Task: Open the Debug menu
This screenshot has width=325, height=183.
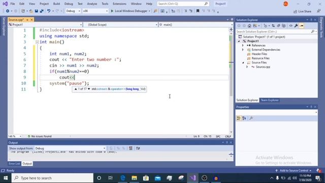Action: [69, 4]
